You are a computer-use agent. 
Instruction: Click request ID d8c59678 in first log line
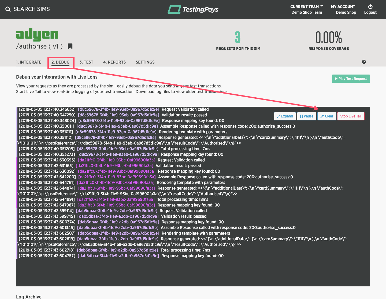(118, 109)
